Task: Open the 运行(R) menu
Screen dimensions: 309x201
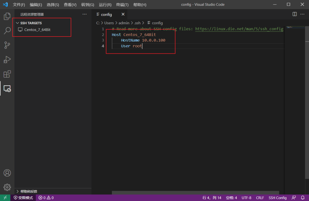Action: coord(105,5)
